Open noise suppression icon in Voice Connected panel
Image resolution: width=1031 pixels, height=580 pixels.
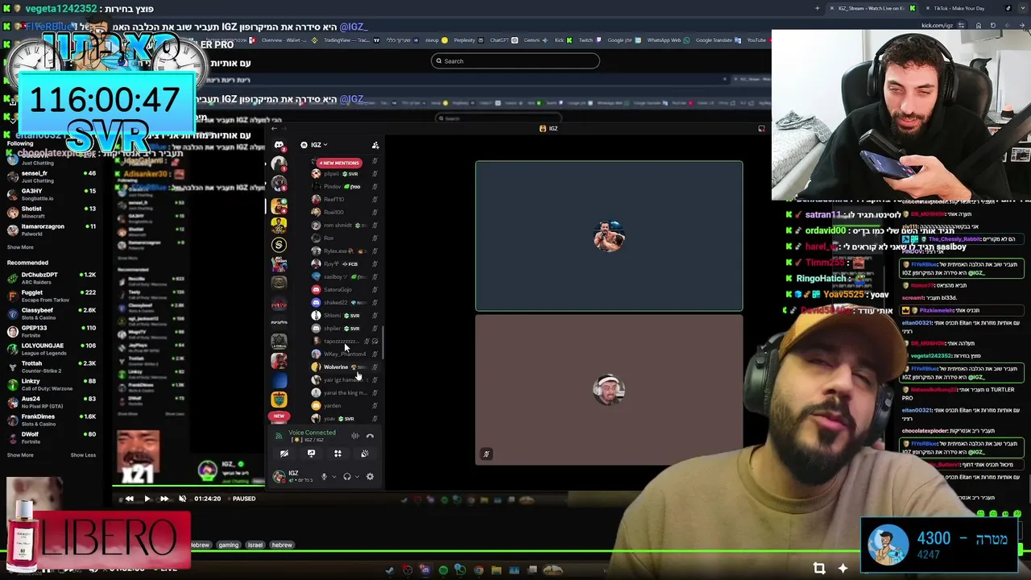pos(355,436)
